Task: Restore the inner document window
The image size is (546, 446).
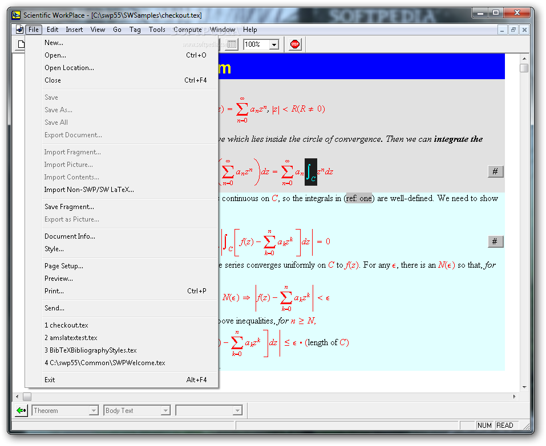Action: coord(513,30)
